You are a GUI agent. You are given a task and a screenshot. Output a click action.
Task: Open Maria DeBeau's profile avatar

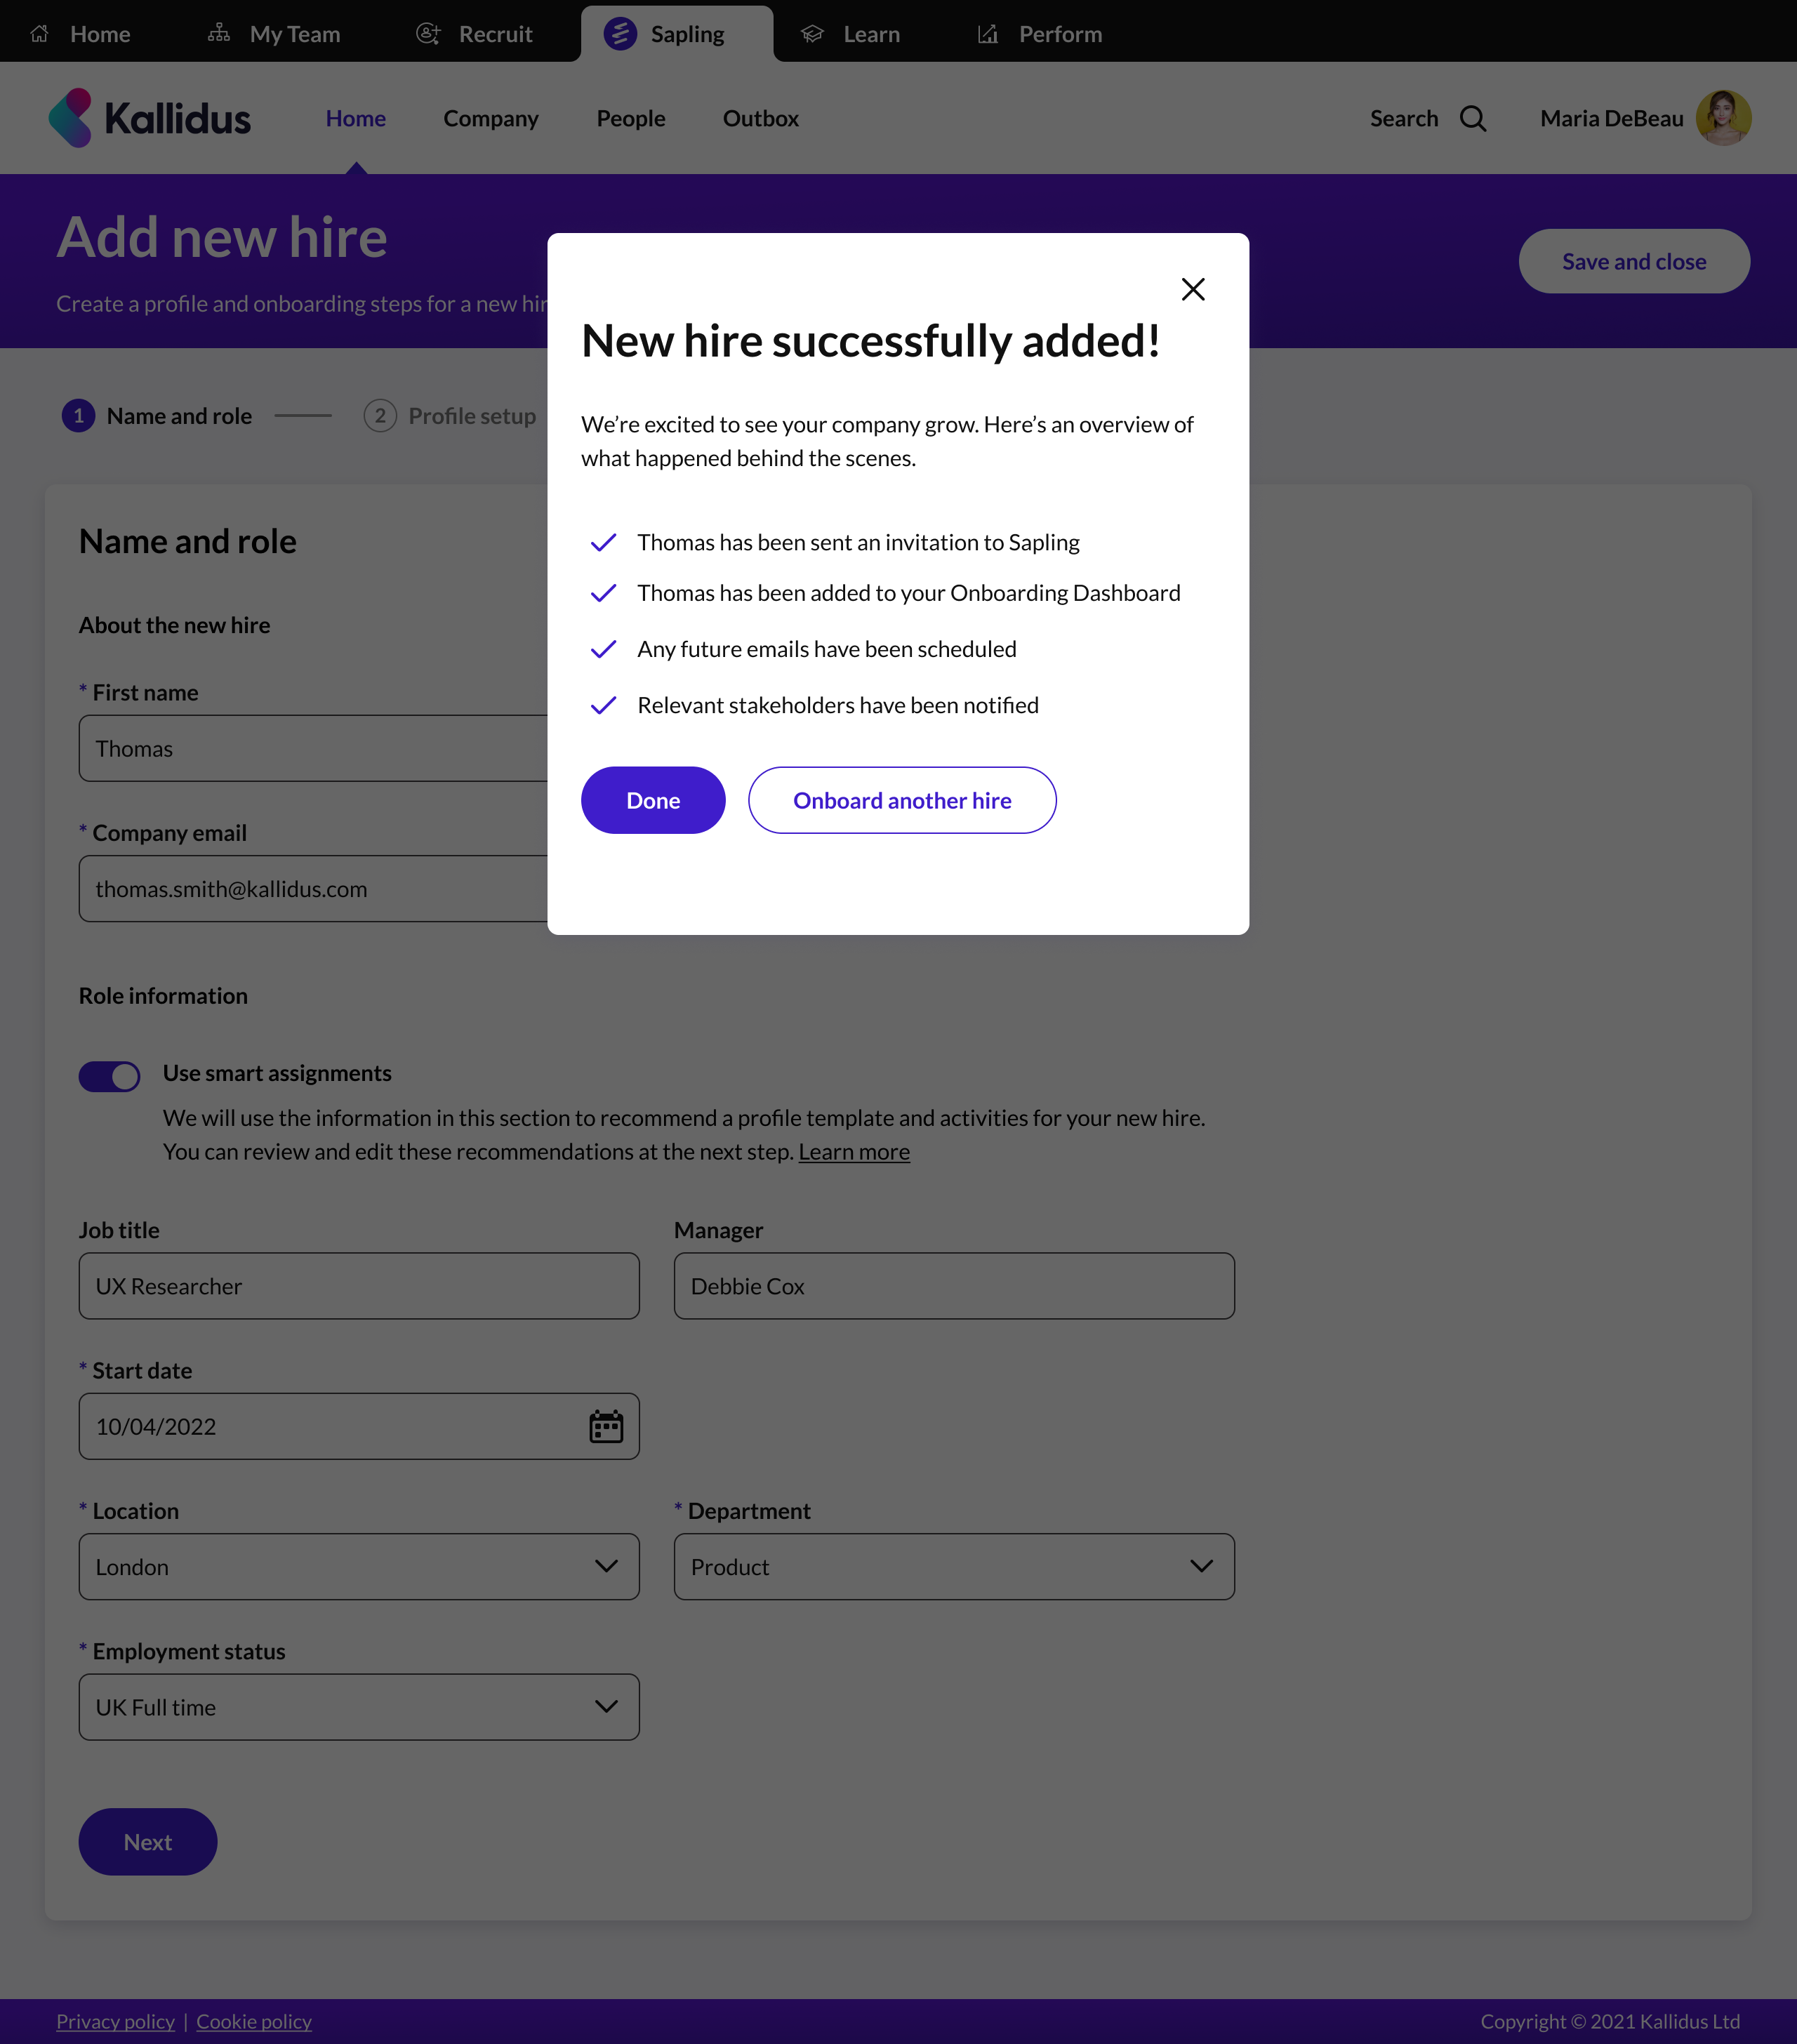tap(1723, 118)
